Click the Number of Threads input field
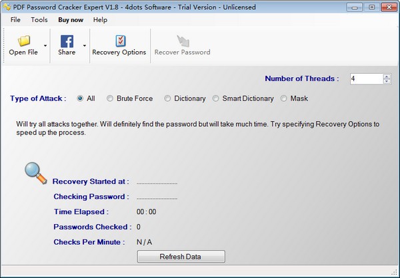 365,78
